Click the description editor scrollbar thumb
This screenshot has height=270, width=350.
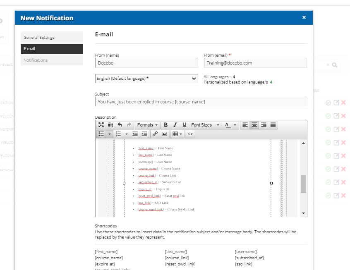[x=303, y=184]
